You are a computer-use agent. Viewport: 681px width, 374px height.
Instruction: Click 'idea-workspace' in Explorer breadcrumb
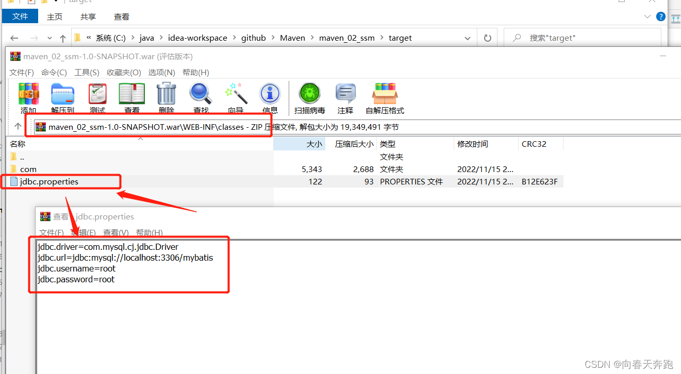click(197, 38)
